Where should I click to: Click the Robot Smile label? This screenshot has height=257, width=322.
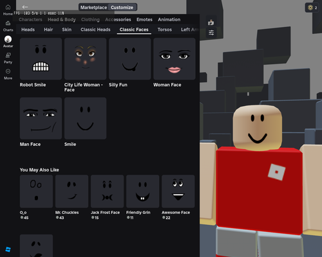(x=33, y=85)
